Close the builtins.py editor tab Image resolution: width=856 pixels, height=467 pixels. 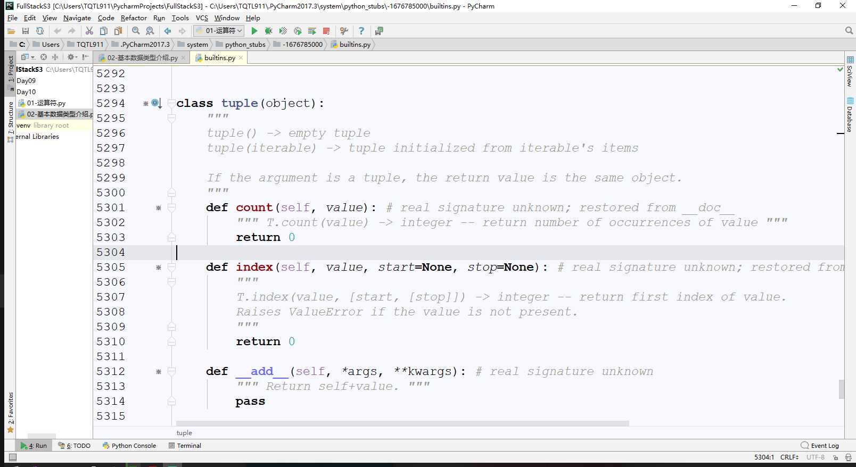point(241,57)
